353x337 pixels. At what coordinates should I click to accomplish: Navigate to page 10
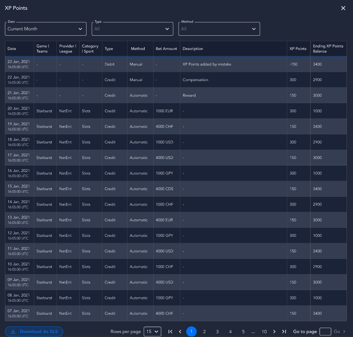(264, 332)
